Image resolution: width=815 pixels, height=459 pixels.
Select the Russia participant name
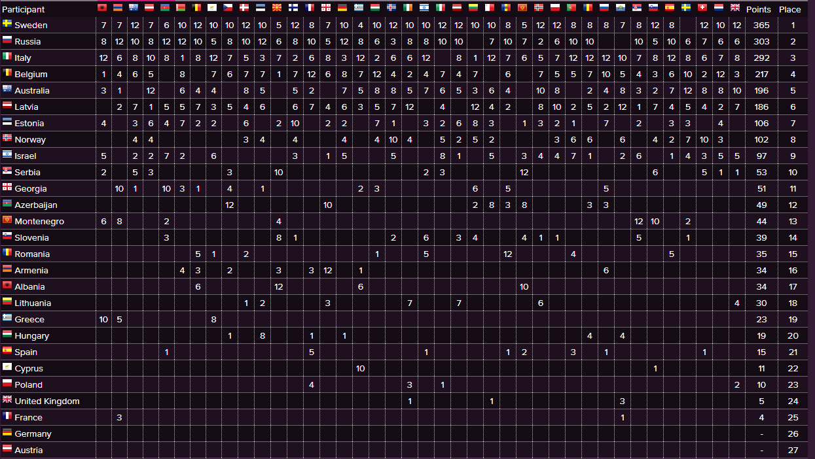click(27, 41)
